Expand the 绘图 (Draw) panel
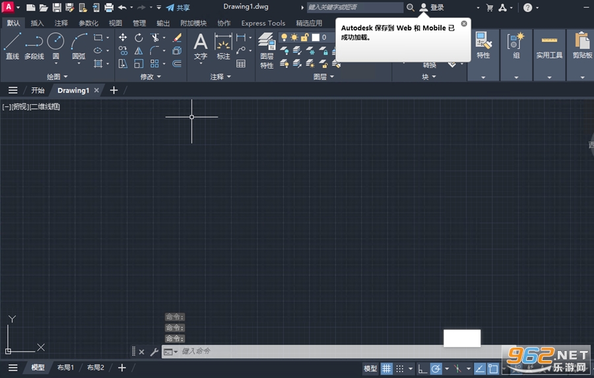 pos(57,77)
